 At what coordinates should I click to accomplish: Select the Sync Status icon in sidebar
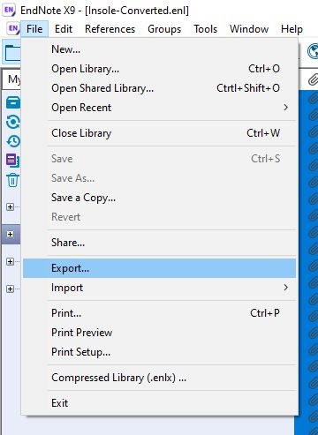pyautogui.click(x=13, y=122)
